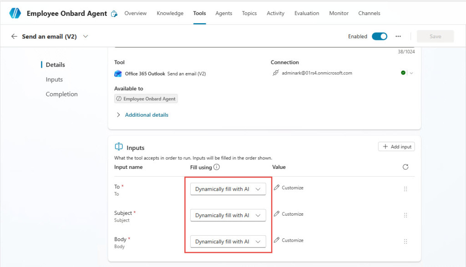
Task: Click the Copilot Studio logo icon
Action: (15, 13)
